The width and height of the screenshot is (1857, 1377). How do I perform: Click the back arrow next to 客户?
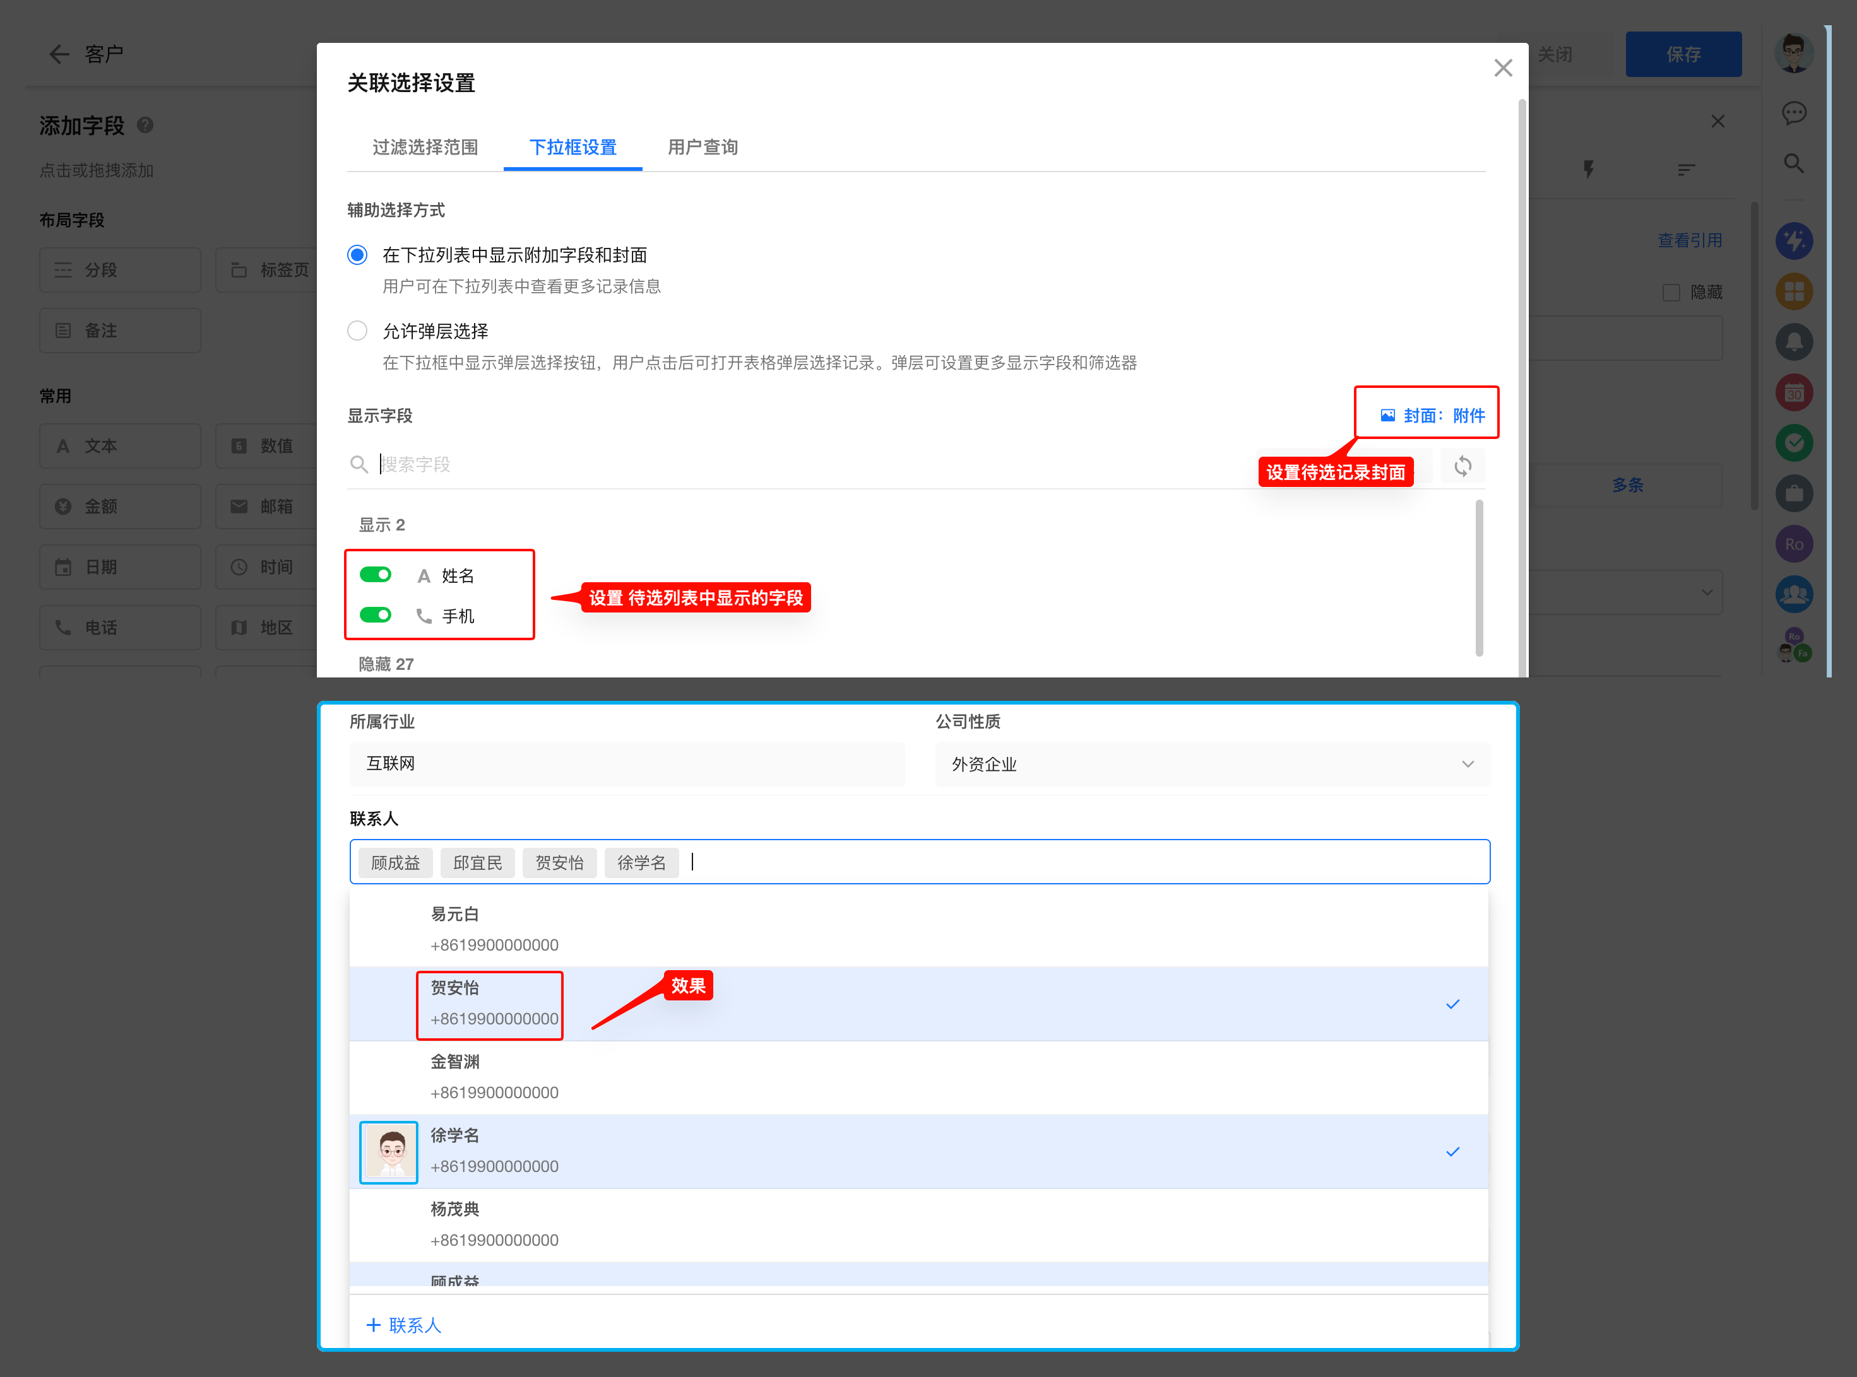point(58,54)
